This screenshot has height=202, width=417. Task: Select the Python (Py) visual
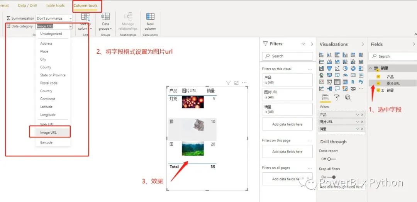click(x=361, y=82)
